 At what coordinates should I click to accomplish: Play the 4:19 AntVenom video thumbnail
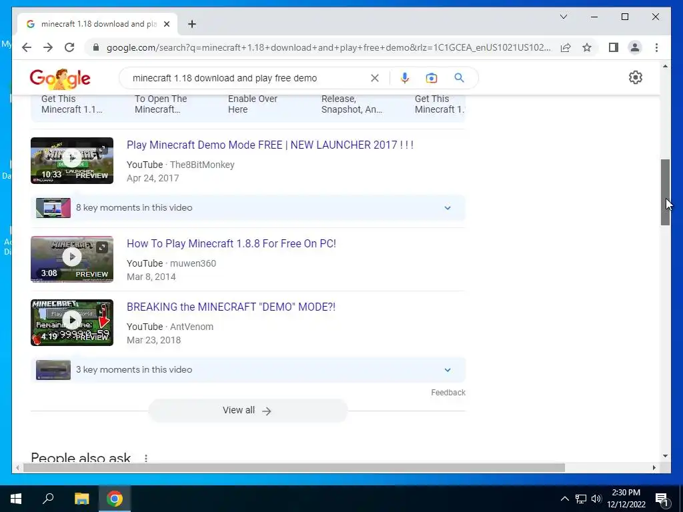click(x=72, y=323)
